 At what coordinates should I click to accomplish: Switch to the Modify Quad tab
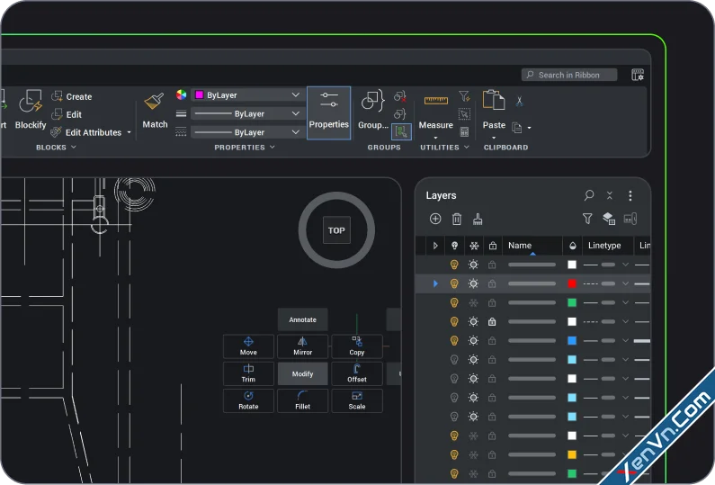pos(303,373)
